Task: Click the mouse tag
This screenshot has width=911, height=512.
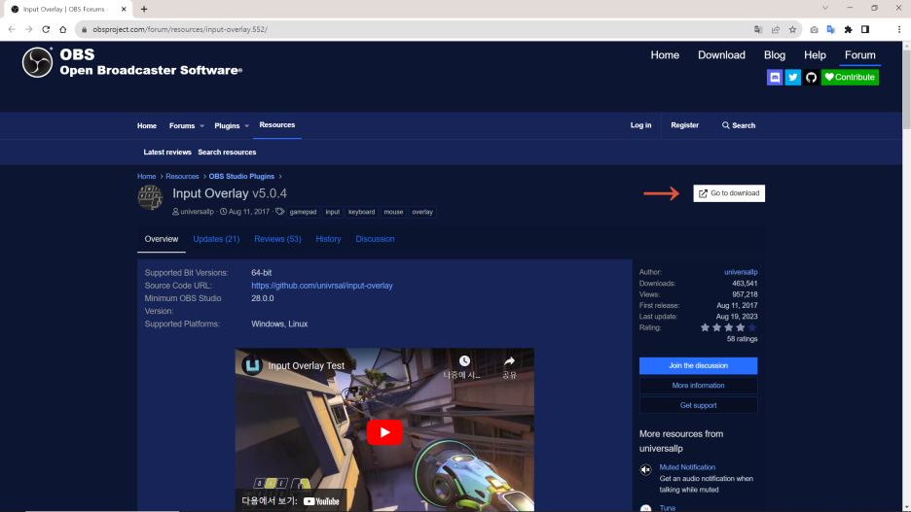Action: [x=393, y=212]
